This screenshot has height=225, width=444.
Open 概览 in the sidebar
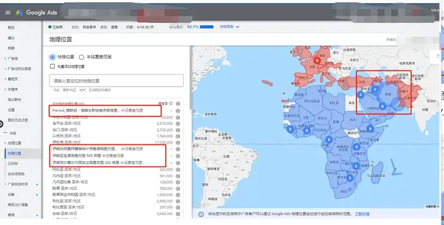(11, 28)
